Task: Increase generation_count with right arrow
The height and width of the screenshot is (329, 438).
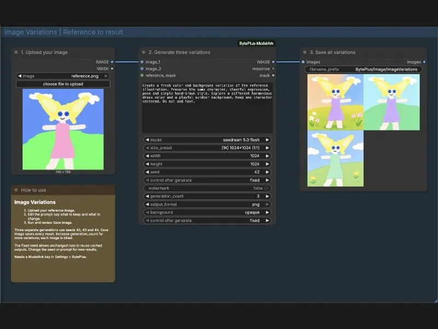Action: (x=267, y=196)
